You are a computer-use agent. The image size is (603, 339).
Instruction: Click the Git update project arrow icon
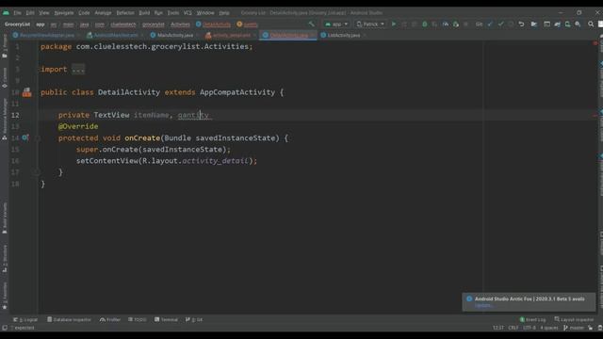pos(490,24)
